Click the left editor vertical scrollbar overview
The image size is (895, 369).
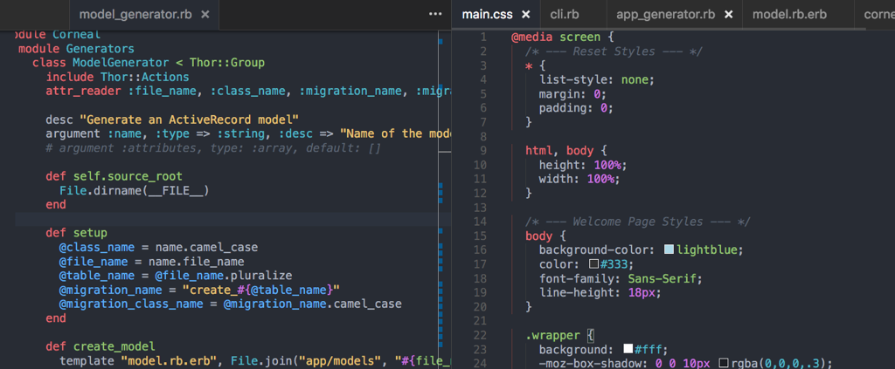pyautogui.click(x=444, y=199)
